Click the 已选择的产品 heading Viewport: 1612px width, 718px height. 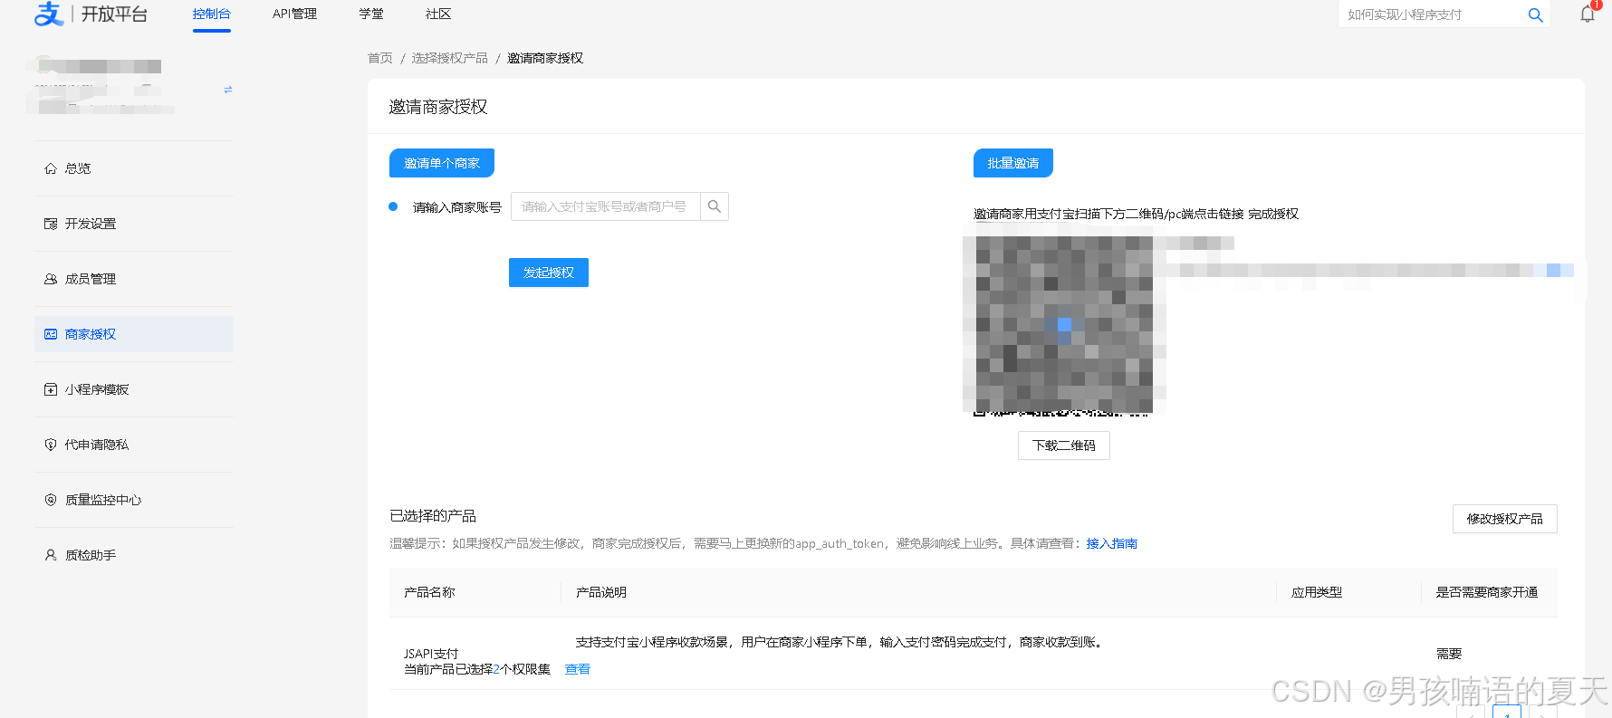click(x=433, y=516)
